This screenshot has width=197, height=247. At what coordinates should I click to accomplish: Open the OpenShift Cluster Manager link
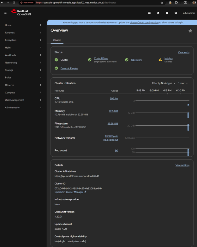tap(69, 192)
